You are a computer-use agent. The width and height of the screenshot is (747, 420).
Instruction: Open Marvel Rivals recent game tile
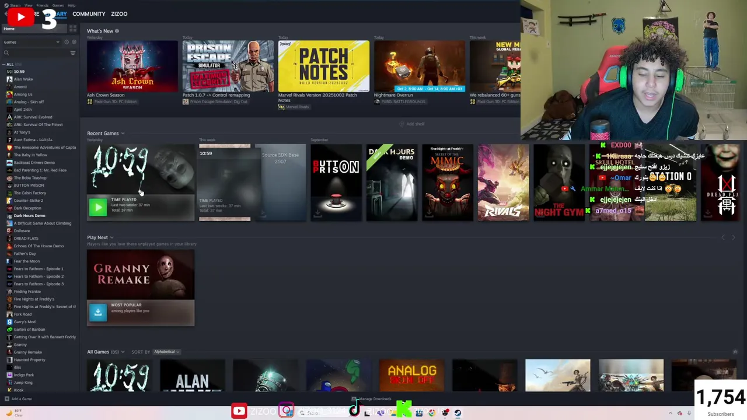click(x=503, y=183)
